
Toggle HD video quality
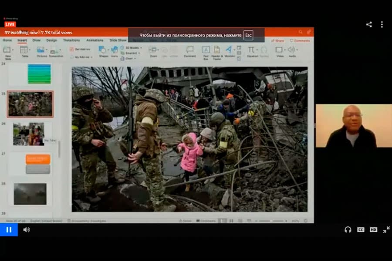click(373, 230)
